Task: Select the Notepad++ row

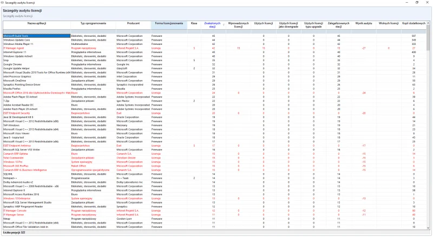Action: click(x=214, y=178)
